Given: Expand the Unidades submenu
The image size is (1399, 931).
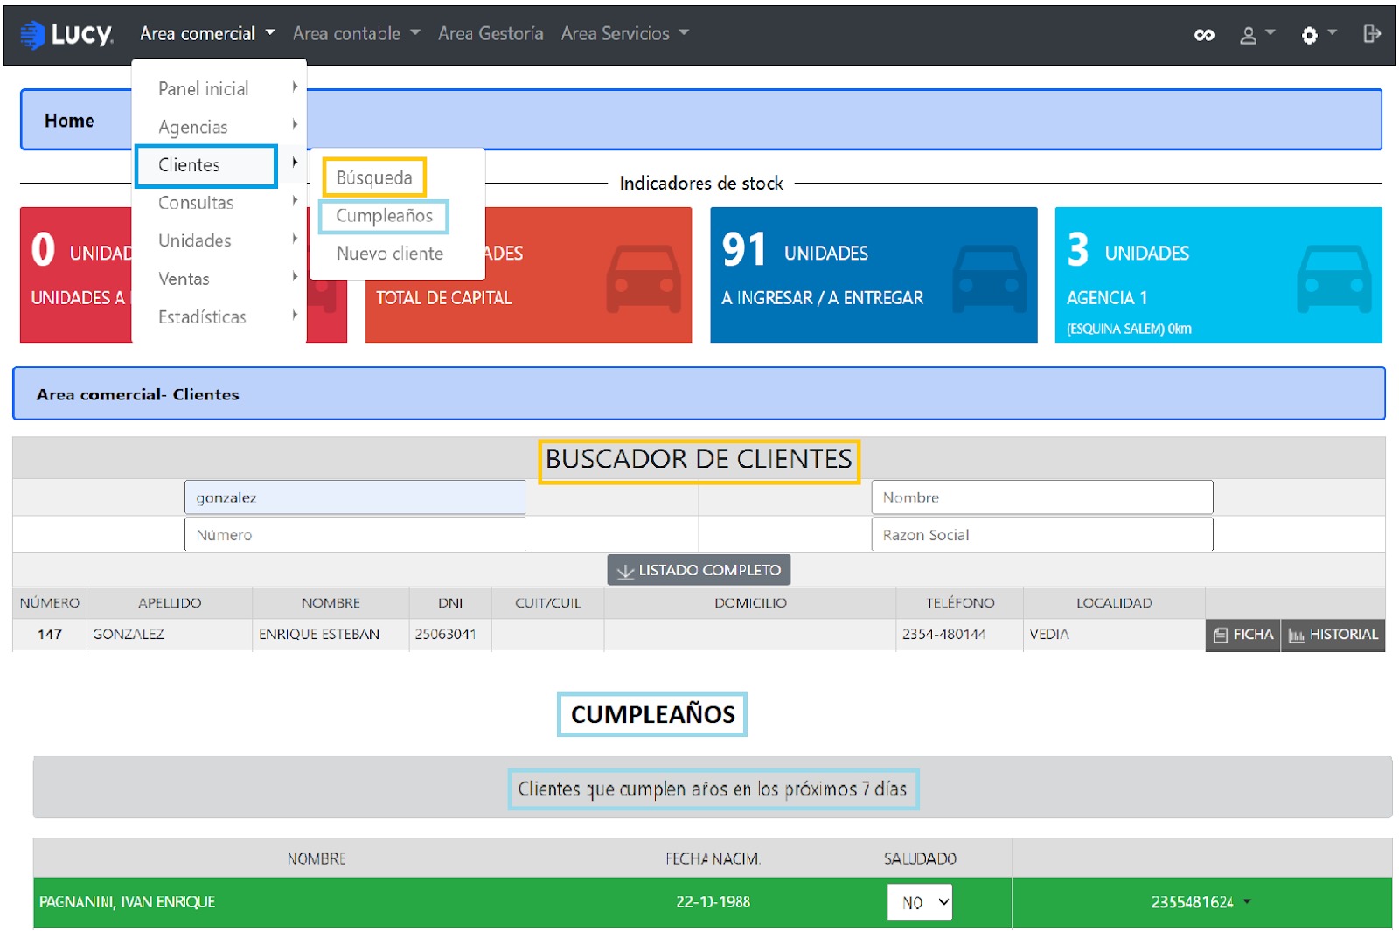Looking at the screenshot, I should point(219,240).
